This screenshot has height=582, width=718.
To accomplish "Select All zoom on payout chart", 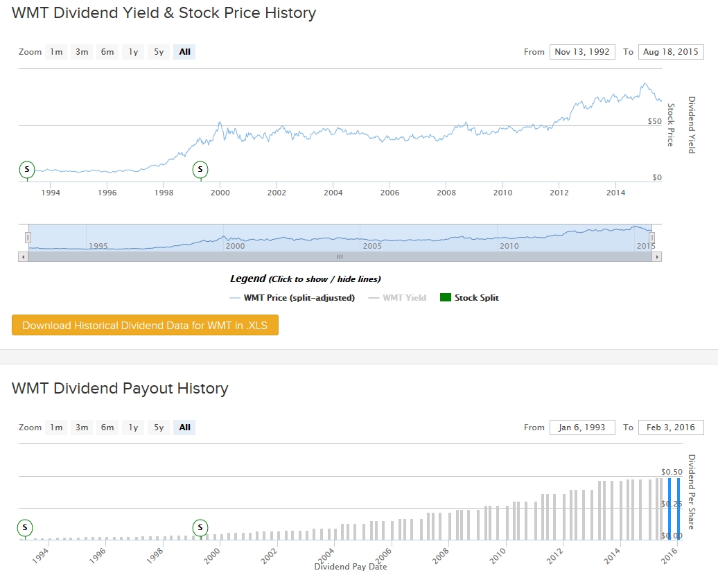I will tap(184, 427).
